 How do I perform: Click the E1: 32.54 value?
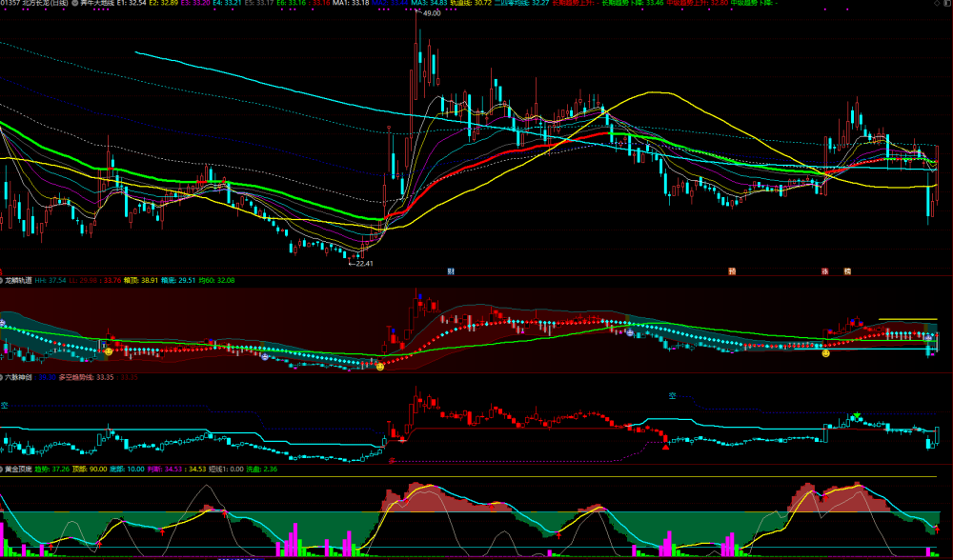[132, 3]
